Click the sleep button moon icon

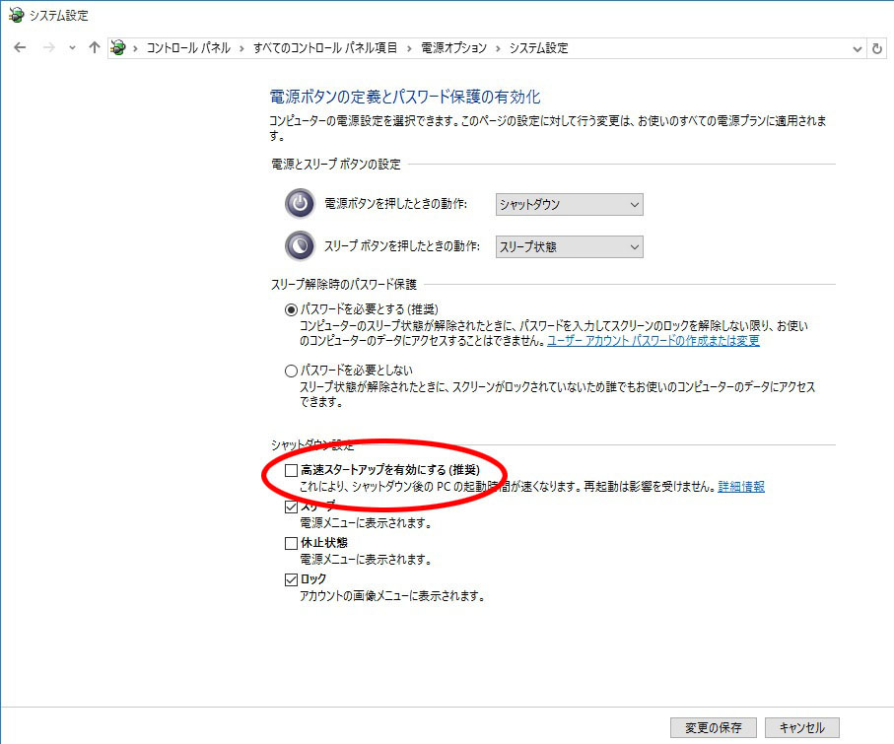[x=300, y=245]
